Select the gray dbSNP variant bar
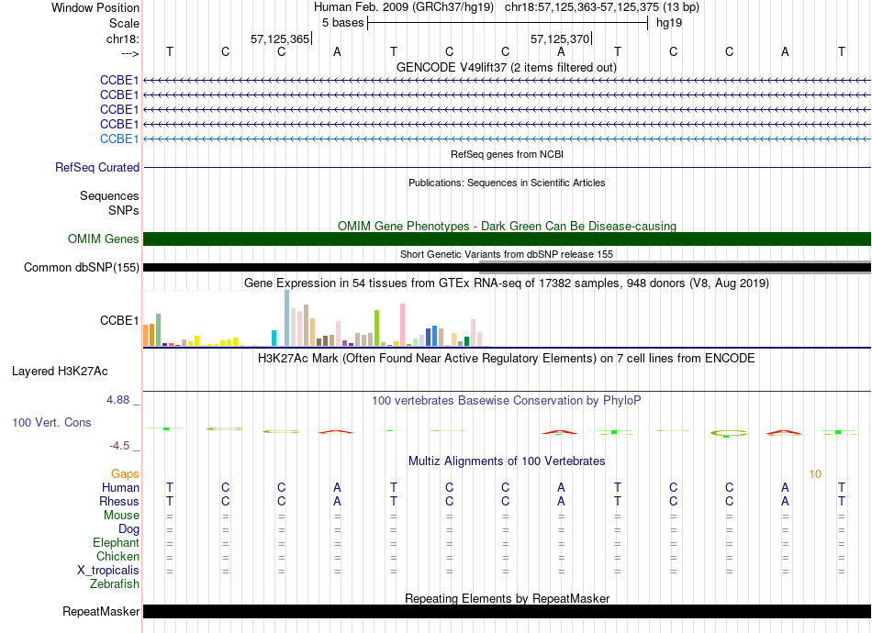 click(675, 267)
